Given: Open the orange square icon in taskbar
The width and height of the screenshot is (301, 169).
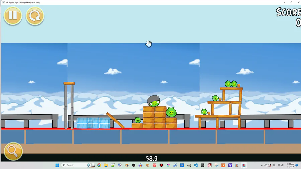Looking at the screenshot, I should pyautogui.click(x=223, y=165).
